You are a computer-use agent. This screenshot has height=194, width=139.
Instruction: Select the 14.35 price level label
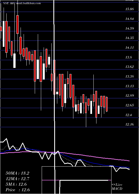pos(130,38)
